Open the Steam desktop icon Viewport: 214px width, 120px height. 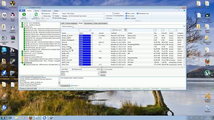coord(13,62)
